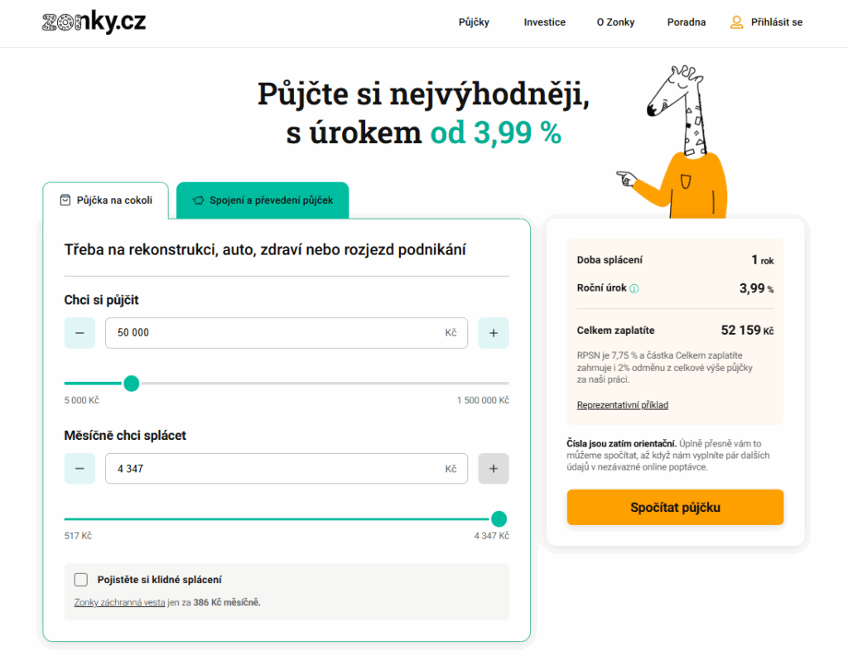This screenshot has width=848, height=666.
Task: Click the info icon beside Roční úrok
Action: coord(634,289)
